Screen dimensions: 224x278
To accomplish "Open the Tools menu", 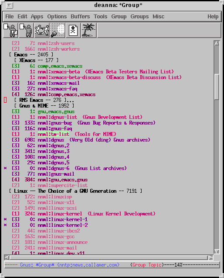I will click(100, 17).
